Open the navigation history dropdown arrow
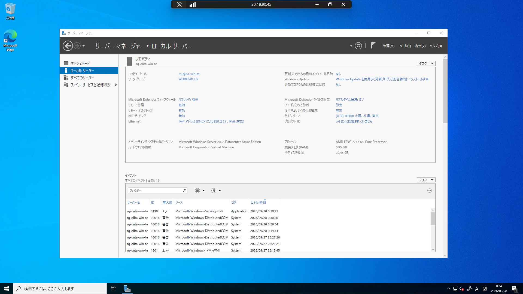The width and height of the screenshot is (523, 294). [x=84, y=46]
